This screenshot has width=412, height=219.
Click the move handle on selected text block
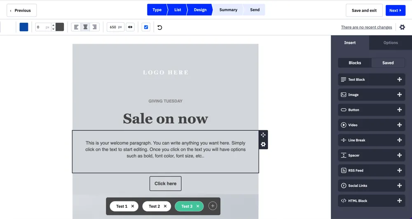point(263,135)
